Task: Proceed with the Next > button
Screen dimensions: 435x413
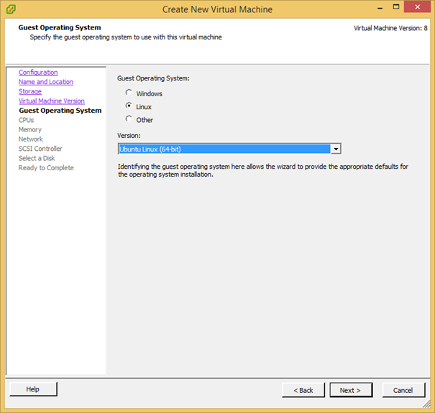Action: point(351,390)
